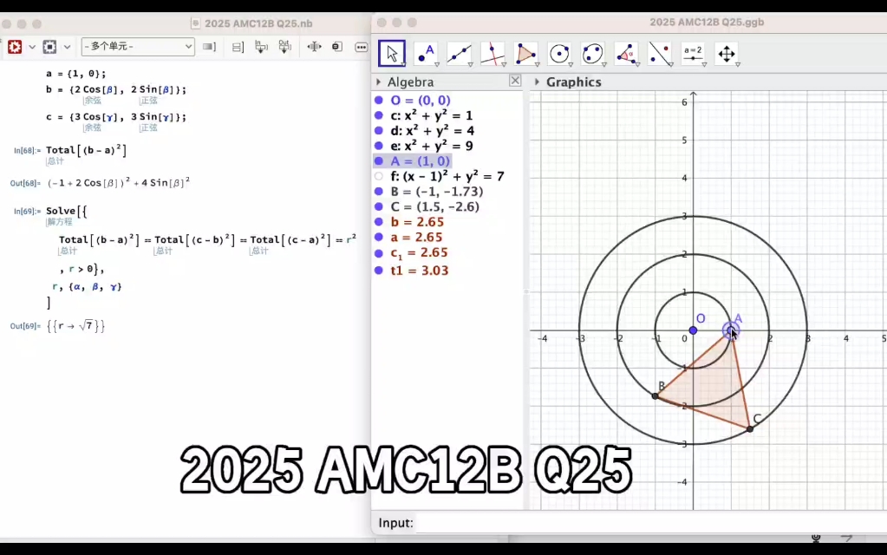
Task: Show the hidden circle f: (x − 1)² + y² = 7
Action: point(379,177)
